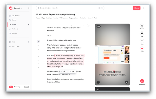This screenshot has height=99, width=156.
Task: Open Events in the sidebar
Action: coord(14,20)
